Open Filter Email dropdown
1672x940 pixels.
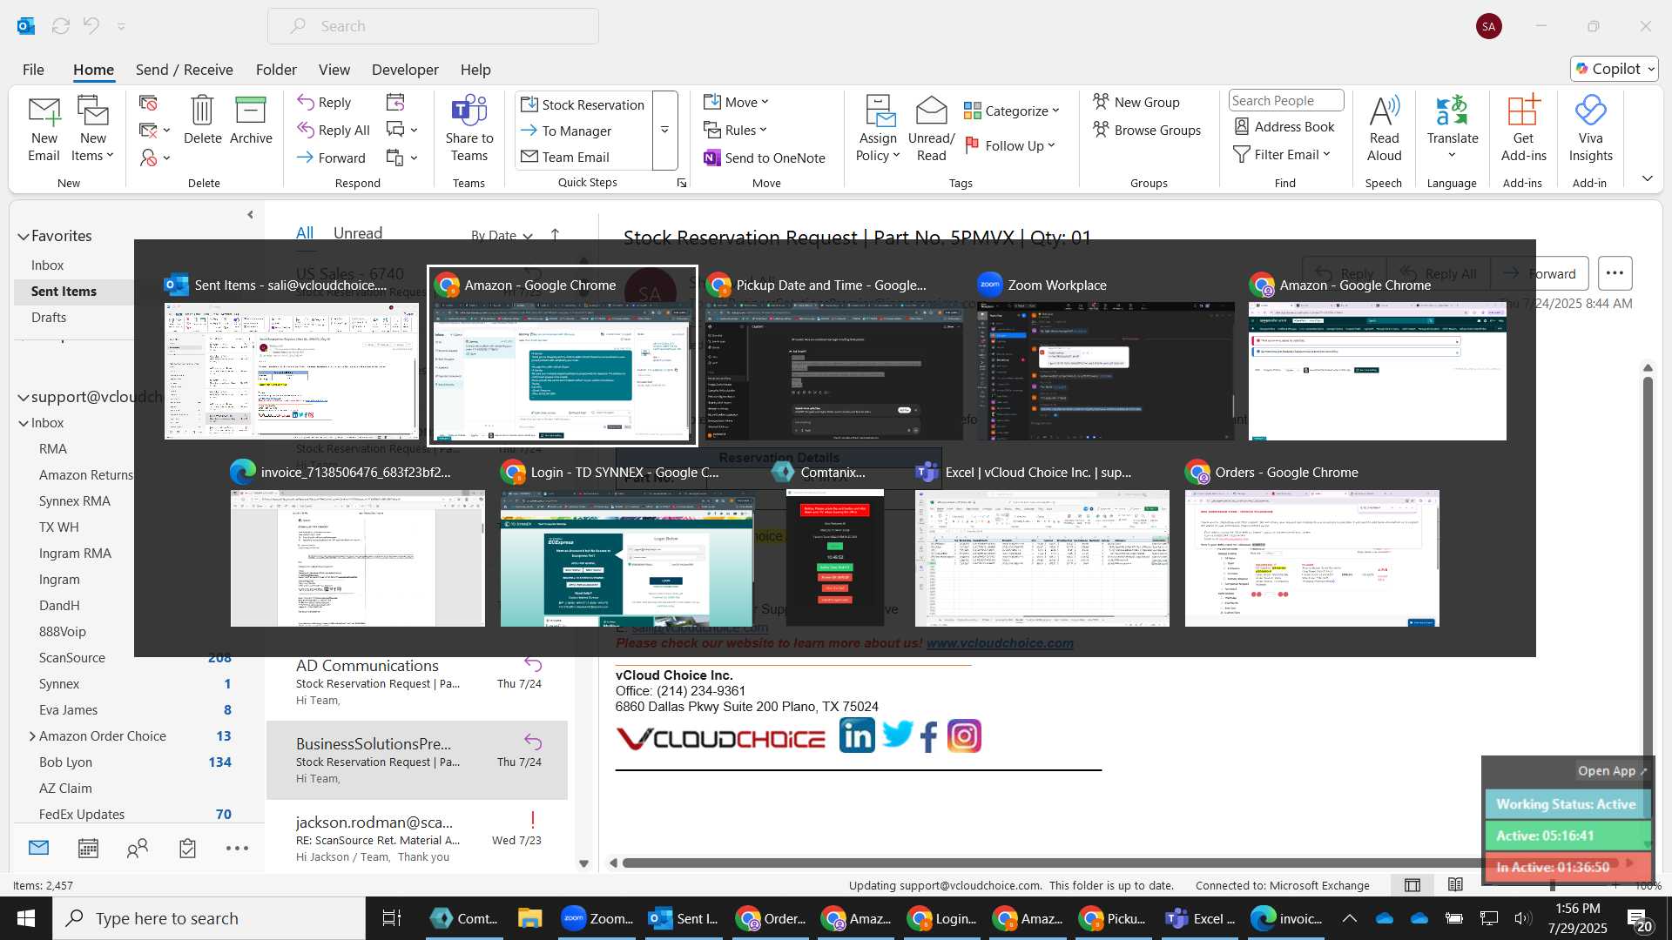pos(1282,154)
